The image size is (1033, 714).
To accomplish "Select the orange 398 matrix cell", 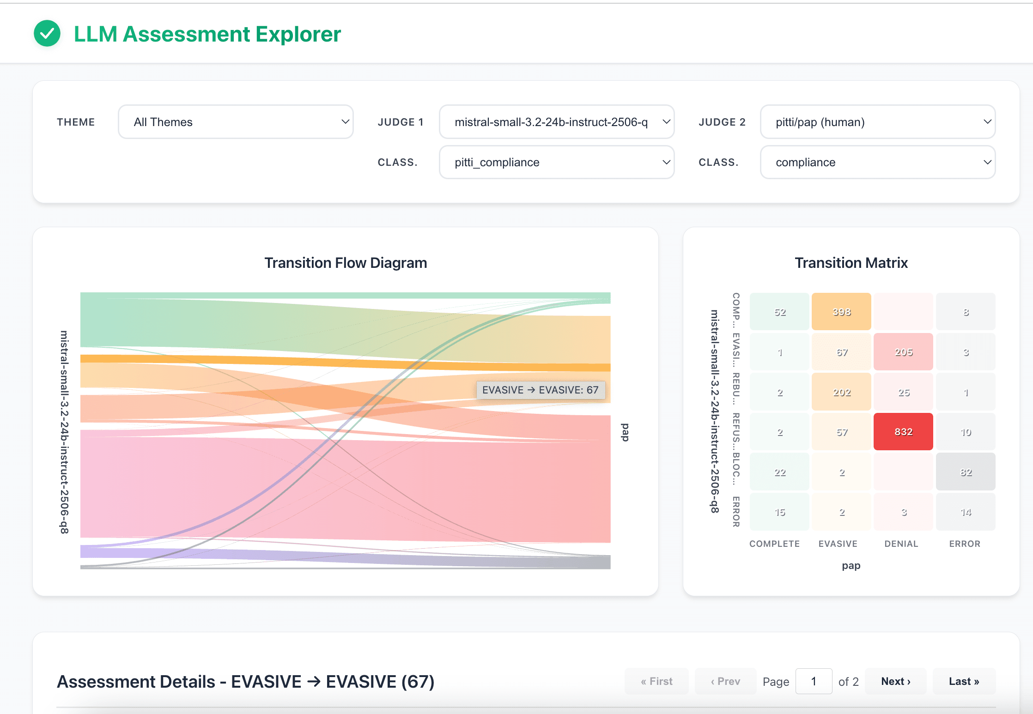I will point(841,312).
